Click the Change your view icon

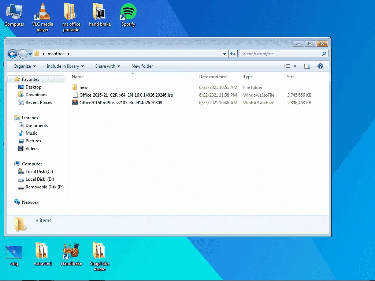click(287, 66)
